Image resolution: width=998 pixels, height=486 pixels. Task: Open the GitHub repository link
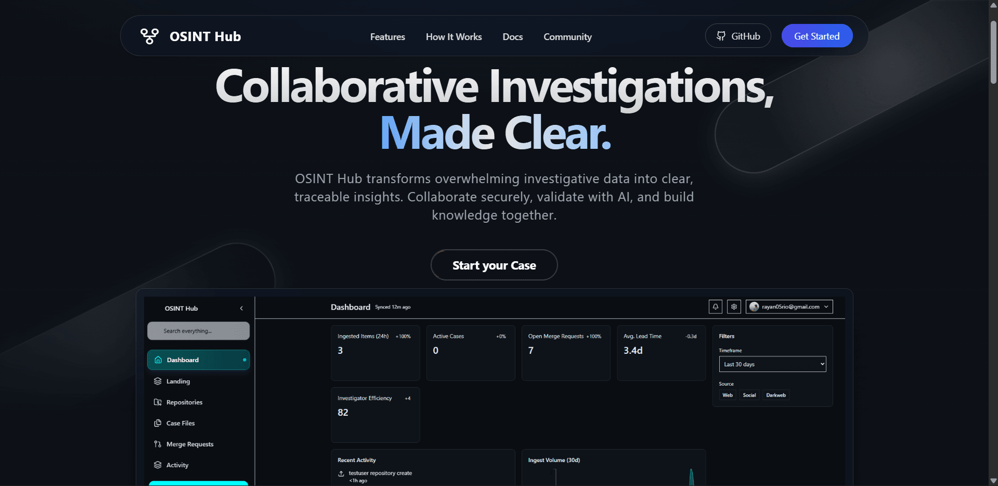pyautogui.click(x=737, y=35)
